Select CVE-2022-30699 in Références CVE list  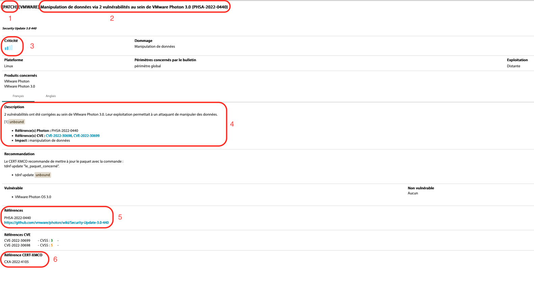pyautogui.click(x=17, y=241)
